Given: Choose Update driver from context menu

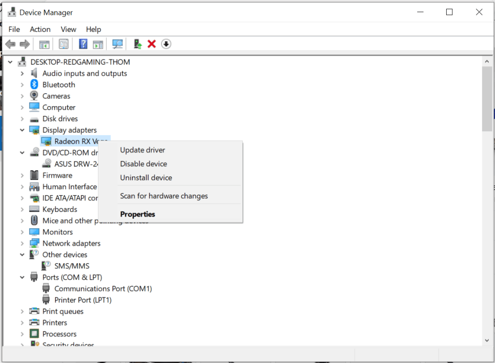Looking at the screenshot, I should (x=143, y=150).
